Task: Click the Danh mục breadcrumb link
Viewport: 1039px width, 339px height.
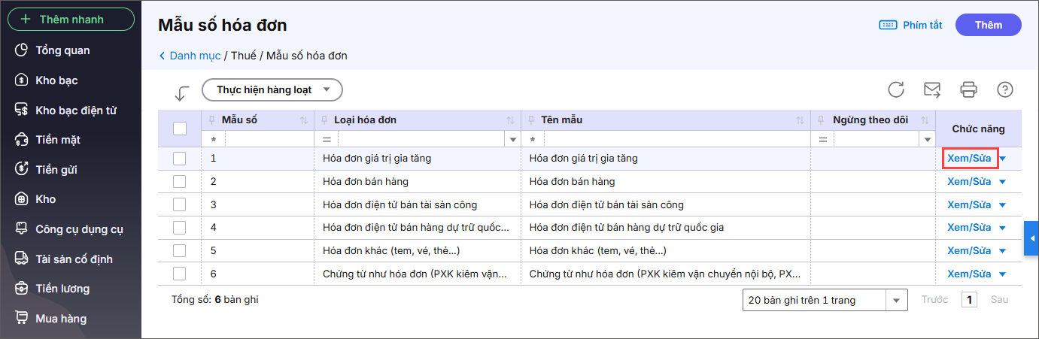Action: (194, 56)
